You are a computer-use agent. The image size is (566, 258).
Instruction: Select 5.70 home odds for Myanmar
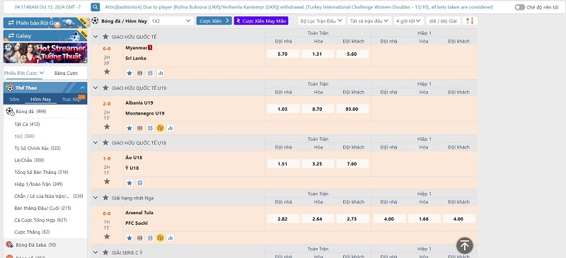click(x=283, y=54)
